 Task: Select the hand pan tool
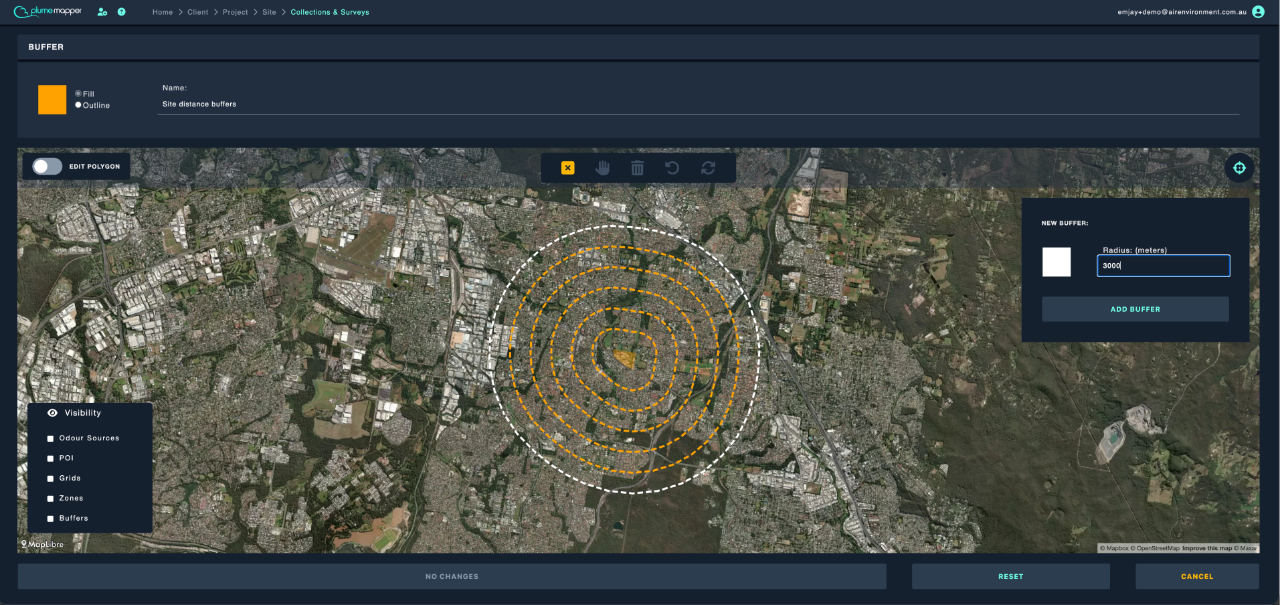click(603, 168)
